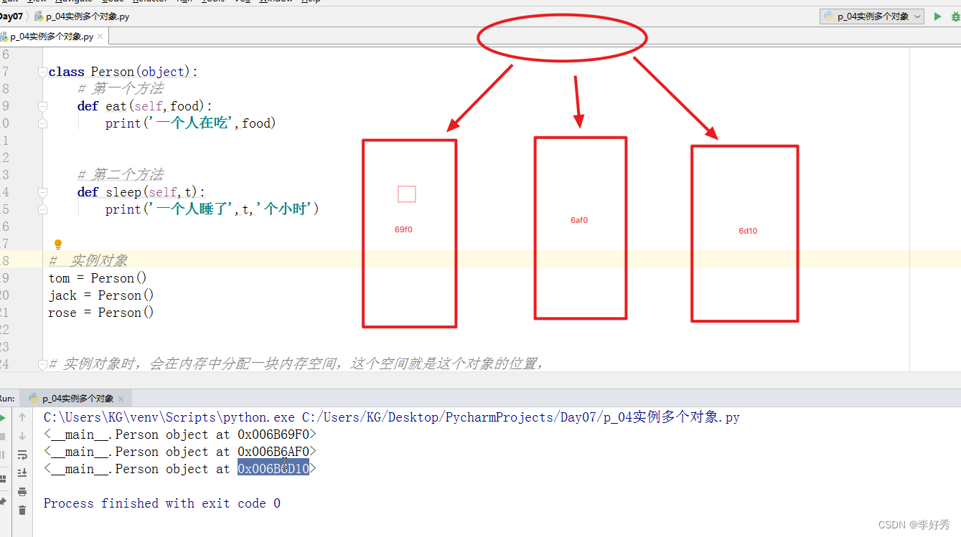This screenshot has height=537, width=961.
Task: Click the yellow light bulb intention icon
Action: [x=59, y=244]
